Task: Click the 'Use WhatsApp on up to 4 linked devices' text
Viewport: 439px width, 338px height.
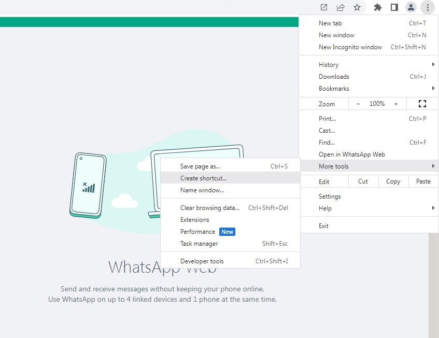Action: click(162, 299)
